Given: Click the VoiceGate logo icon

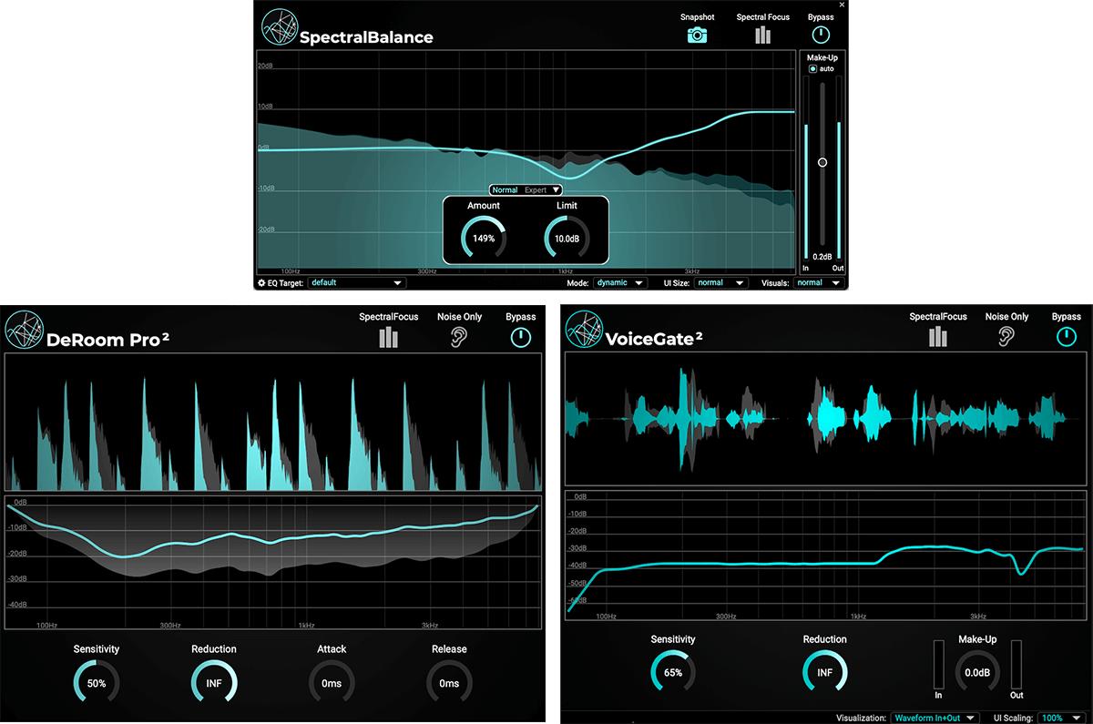Looking at the screenshot, I should [584, 330].
